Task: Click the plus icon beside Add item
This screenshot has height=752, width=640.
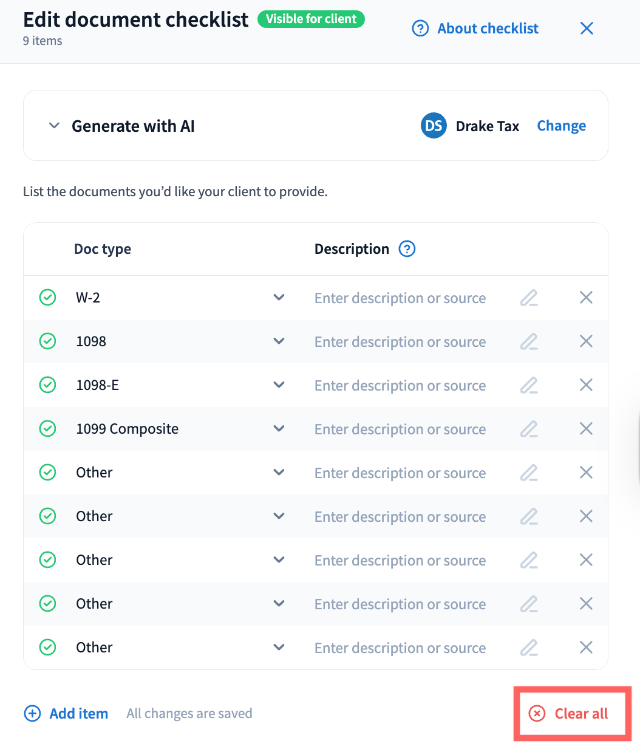Action: (32, 713)
